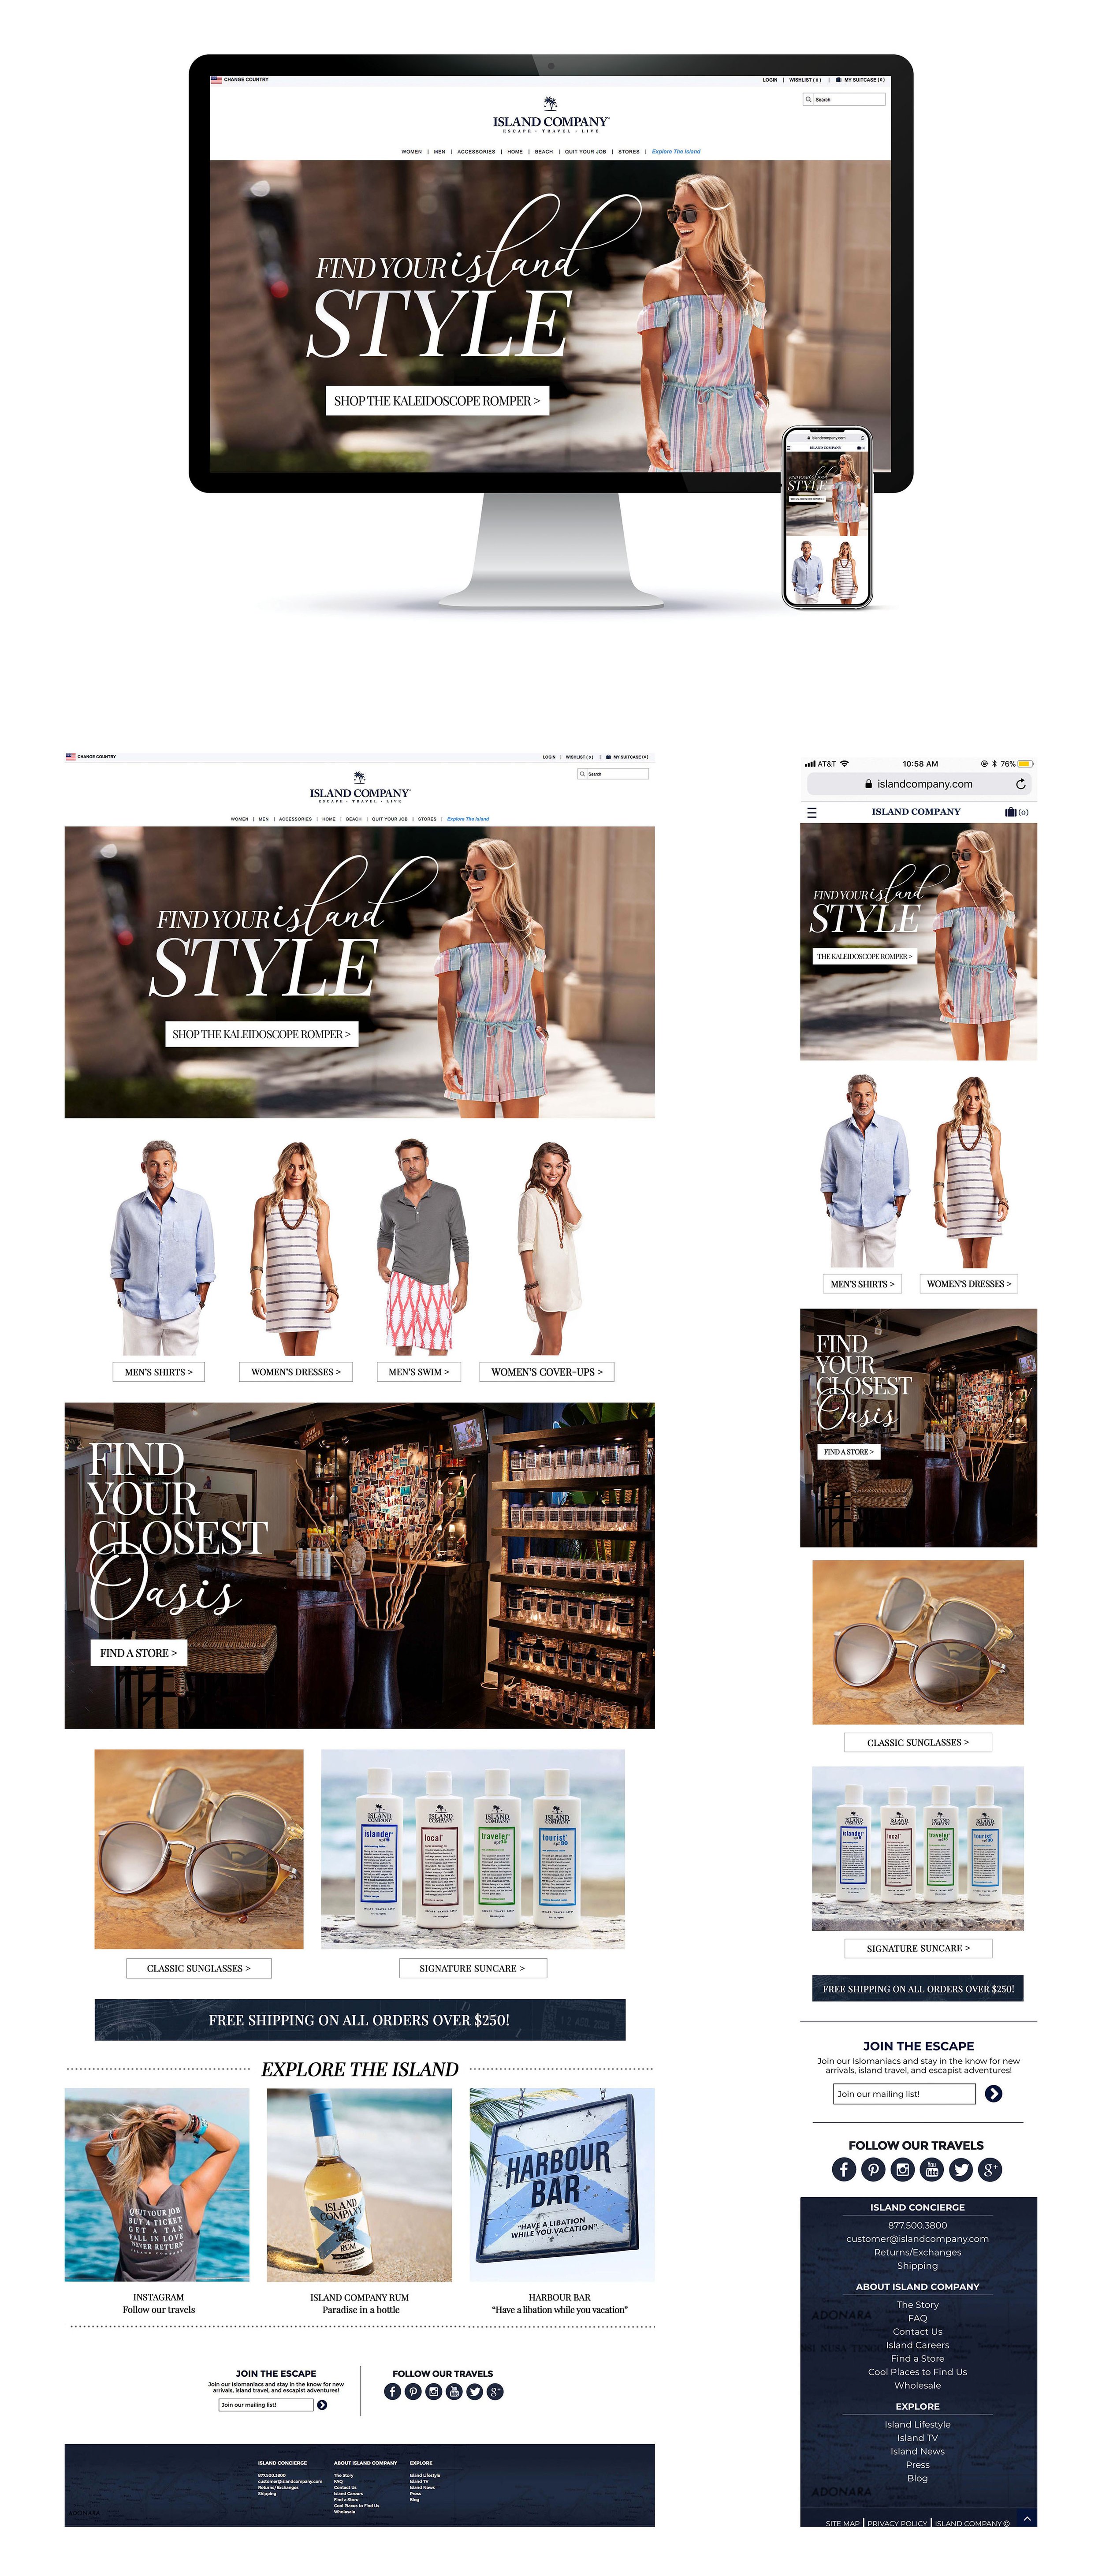Click Men's Swim button under swim trunks model
Viewport: 1102px width, 2576px height.
coord(419,1372)
